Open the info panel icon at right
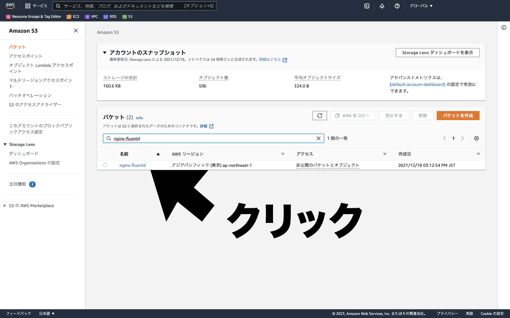The height and width of the screenshot is (318, 510). click(504, 28)
